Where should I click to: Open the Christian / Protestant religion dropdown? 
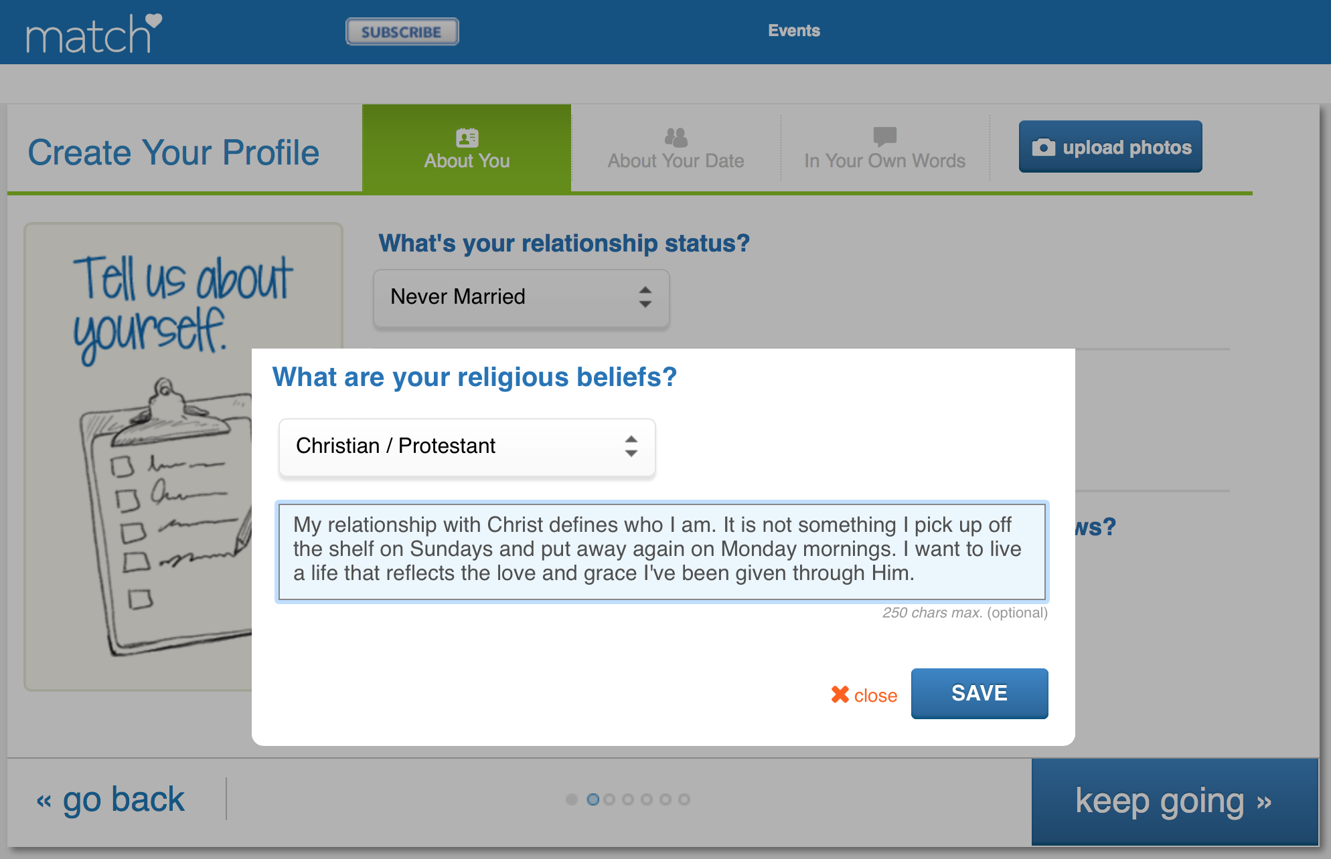[x=467, y=447]
